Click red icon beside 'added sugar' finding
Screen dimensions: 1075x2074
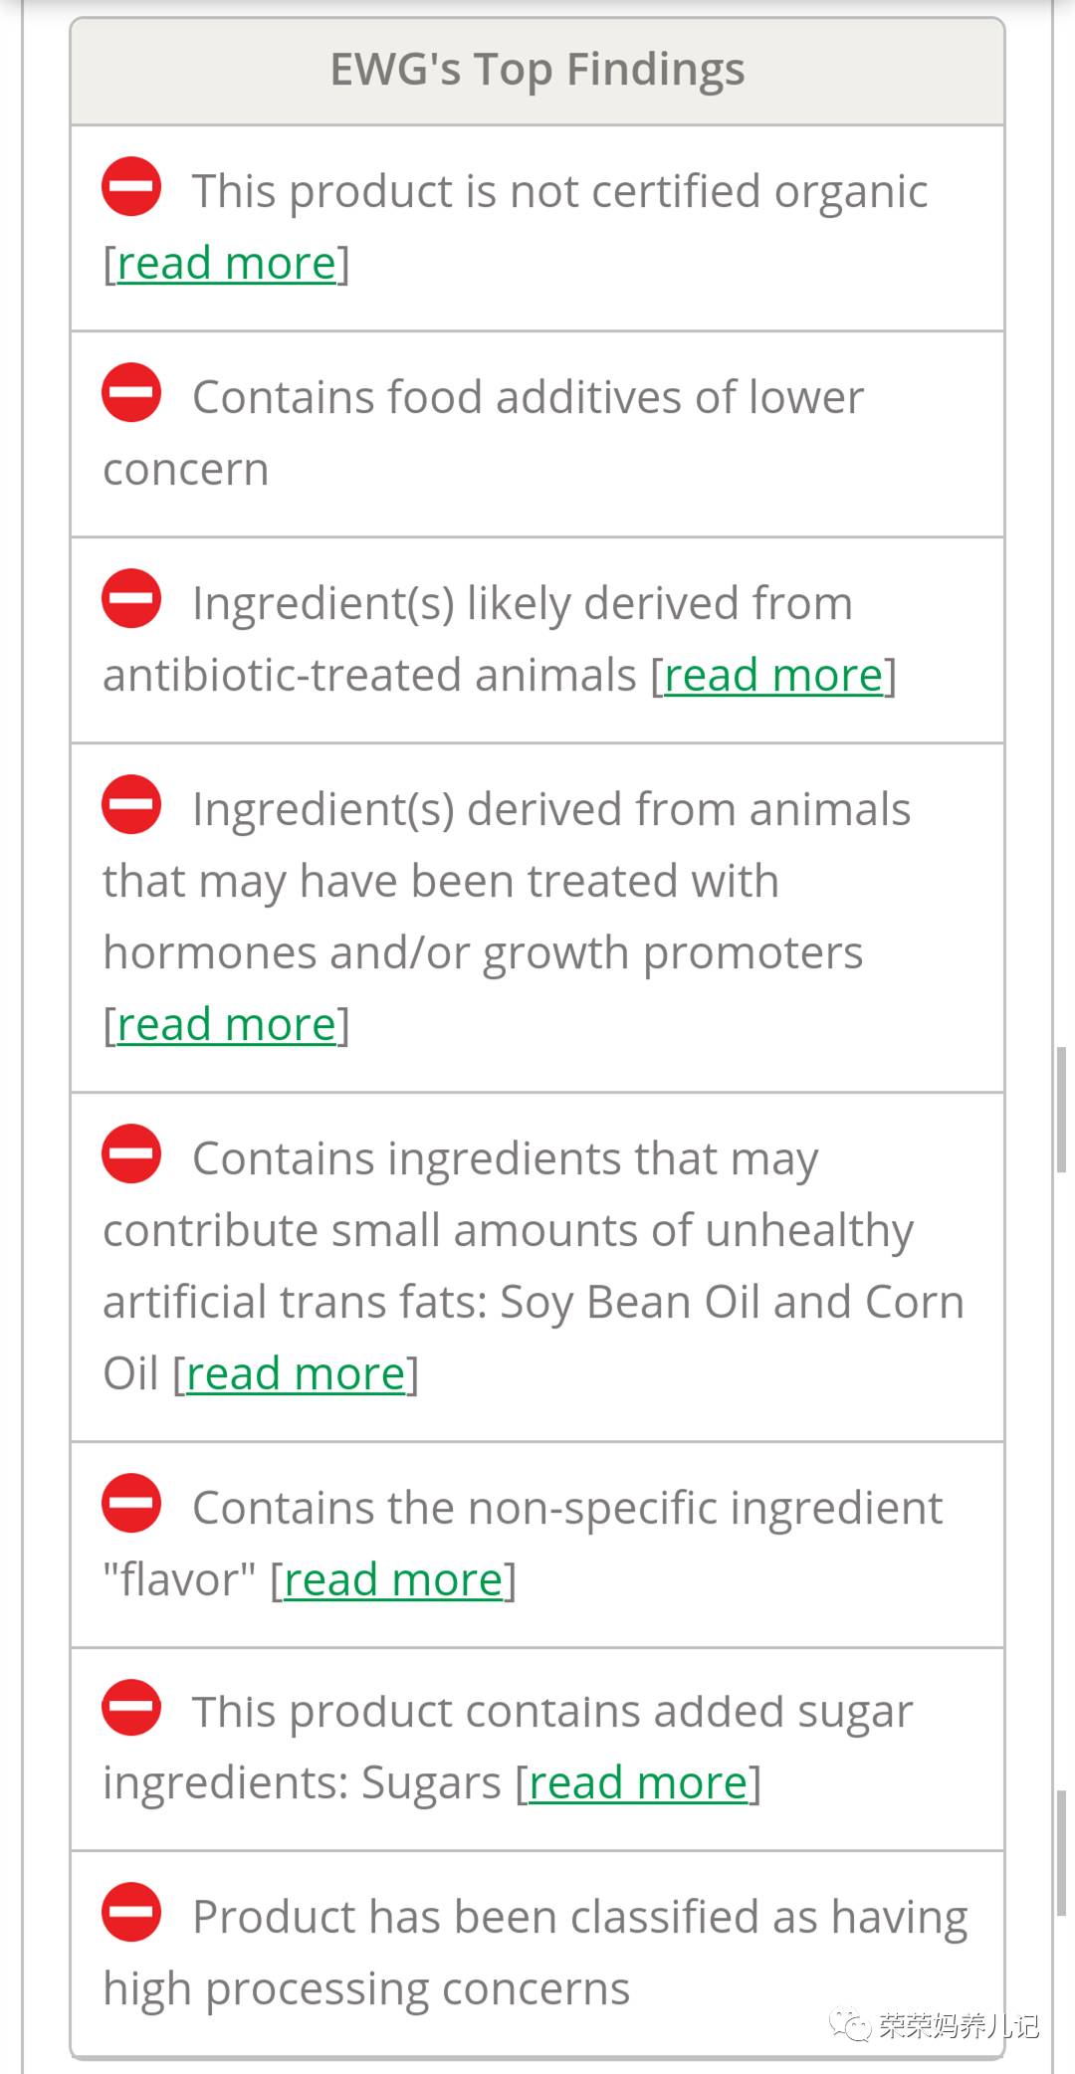tap(131, 1707)
